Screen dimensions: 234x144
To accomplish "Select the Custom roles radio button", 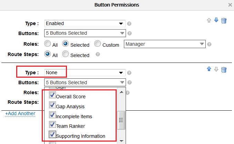I will click(97, 44).
